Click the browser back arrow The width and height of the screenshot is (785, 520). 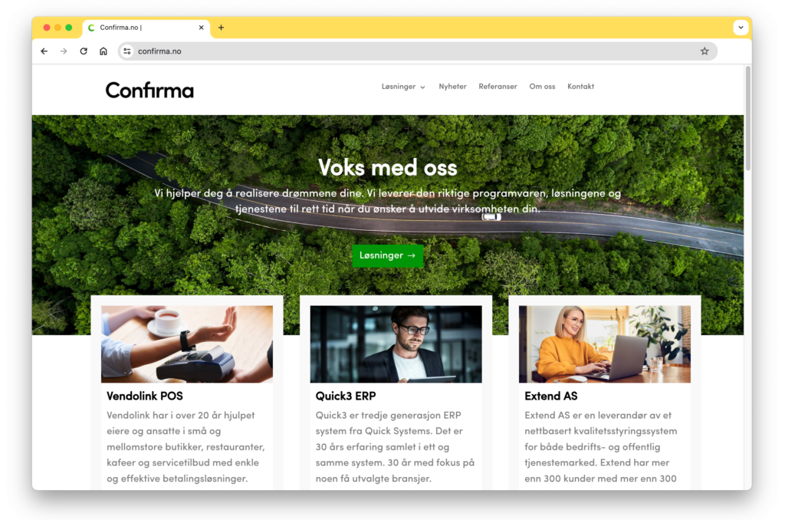(x=44, y=51)
